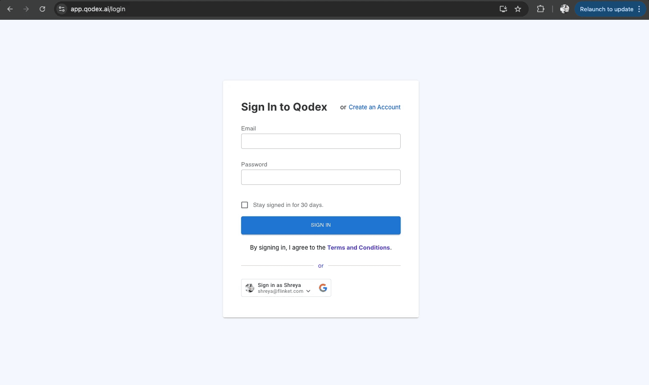Focus the address bar URL app.qodex.ai/login
The image size is (649, 385).
point(98,9)
